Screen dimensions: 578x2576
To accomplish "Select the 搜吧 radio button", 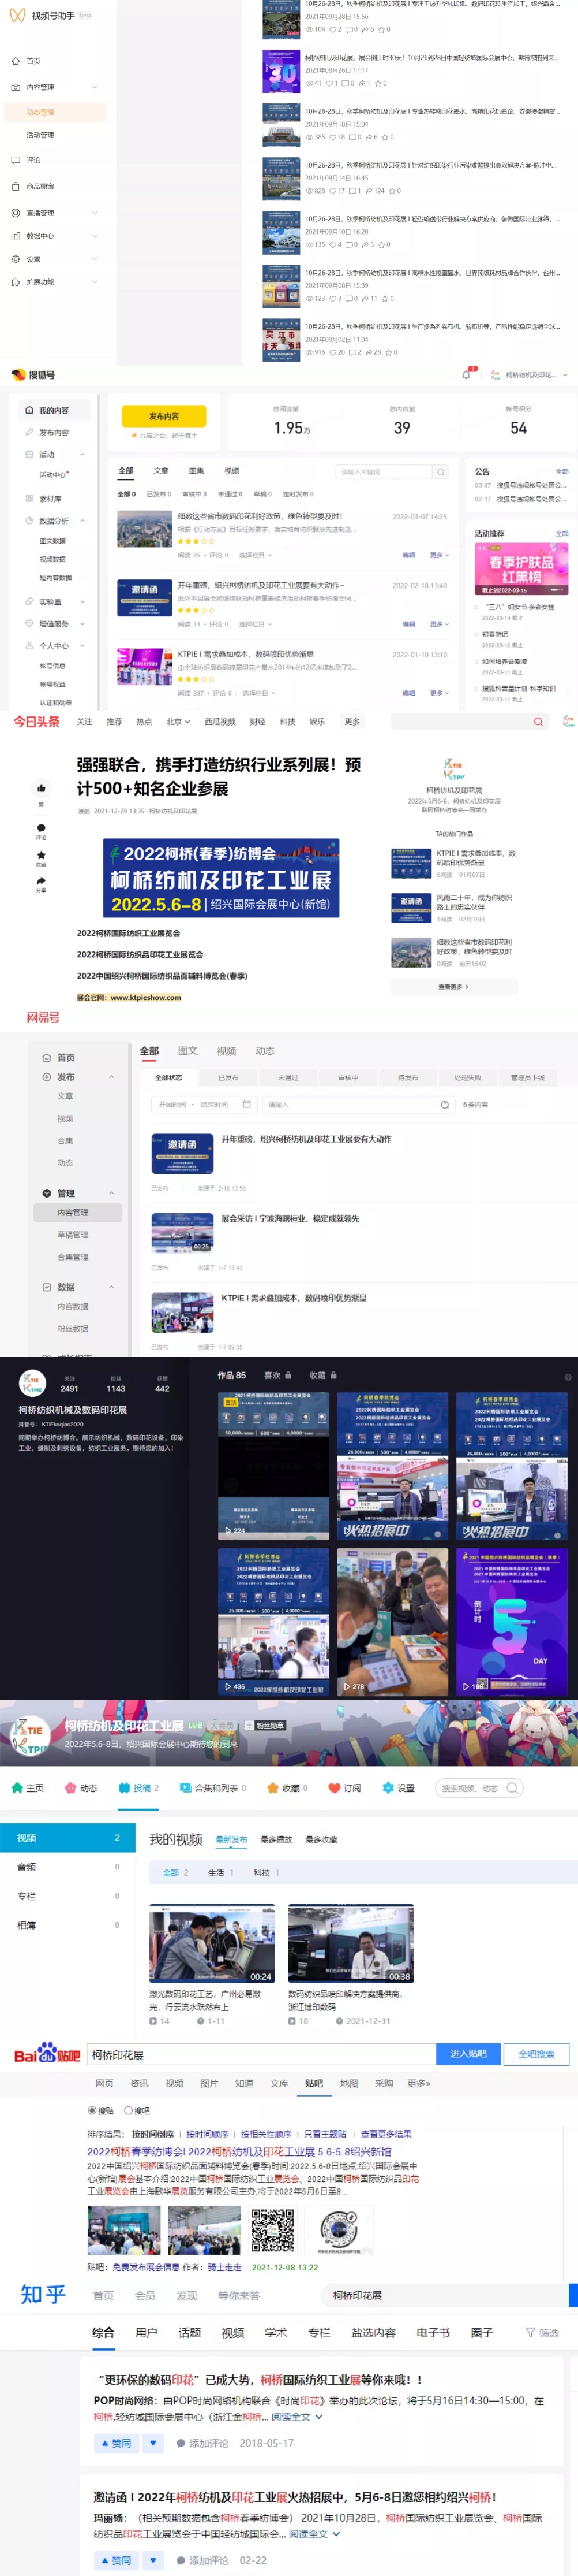I will coord(128,2111).
